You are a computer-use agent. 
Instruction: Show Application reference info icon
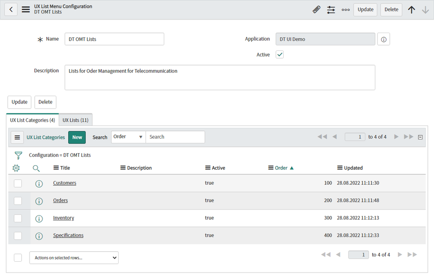(384, 39)
